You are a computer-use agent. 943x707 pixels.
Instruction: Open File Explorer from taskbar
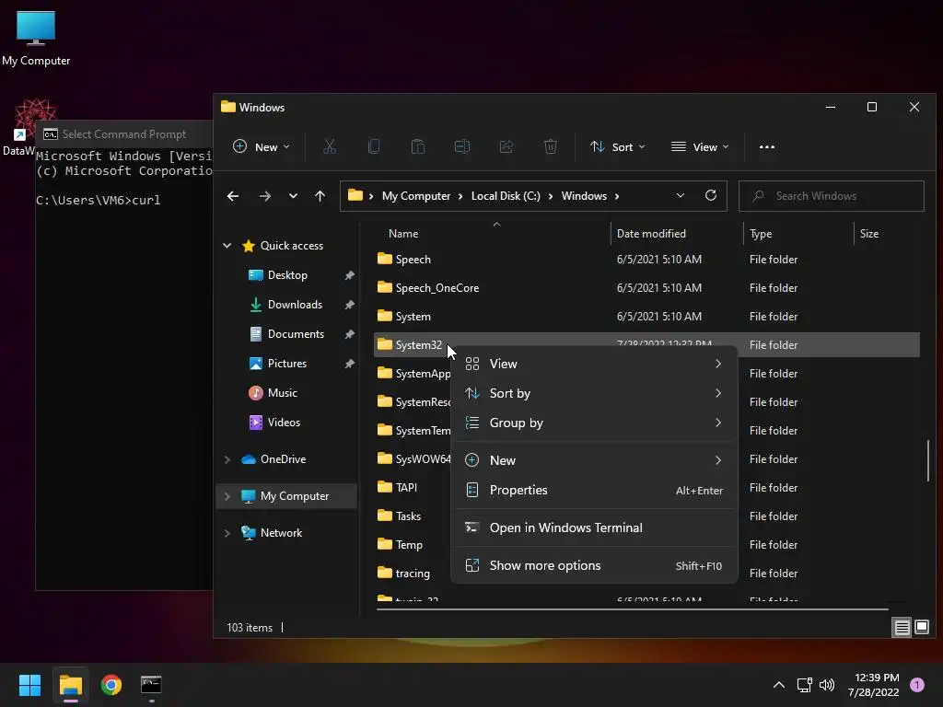(x=70, y=685)
